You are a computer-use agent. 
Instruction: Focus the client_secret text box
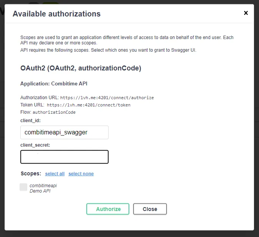(x=64, y=157)
